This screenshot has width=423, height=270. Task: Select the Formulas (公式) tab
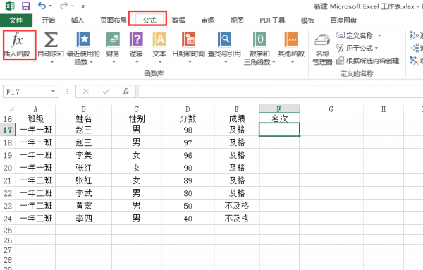point(149,20)
